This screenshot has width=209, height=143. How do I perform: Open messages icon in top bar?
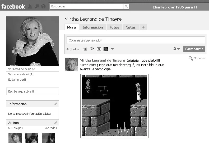37,6
